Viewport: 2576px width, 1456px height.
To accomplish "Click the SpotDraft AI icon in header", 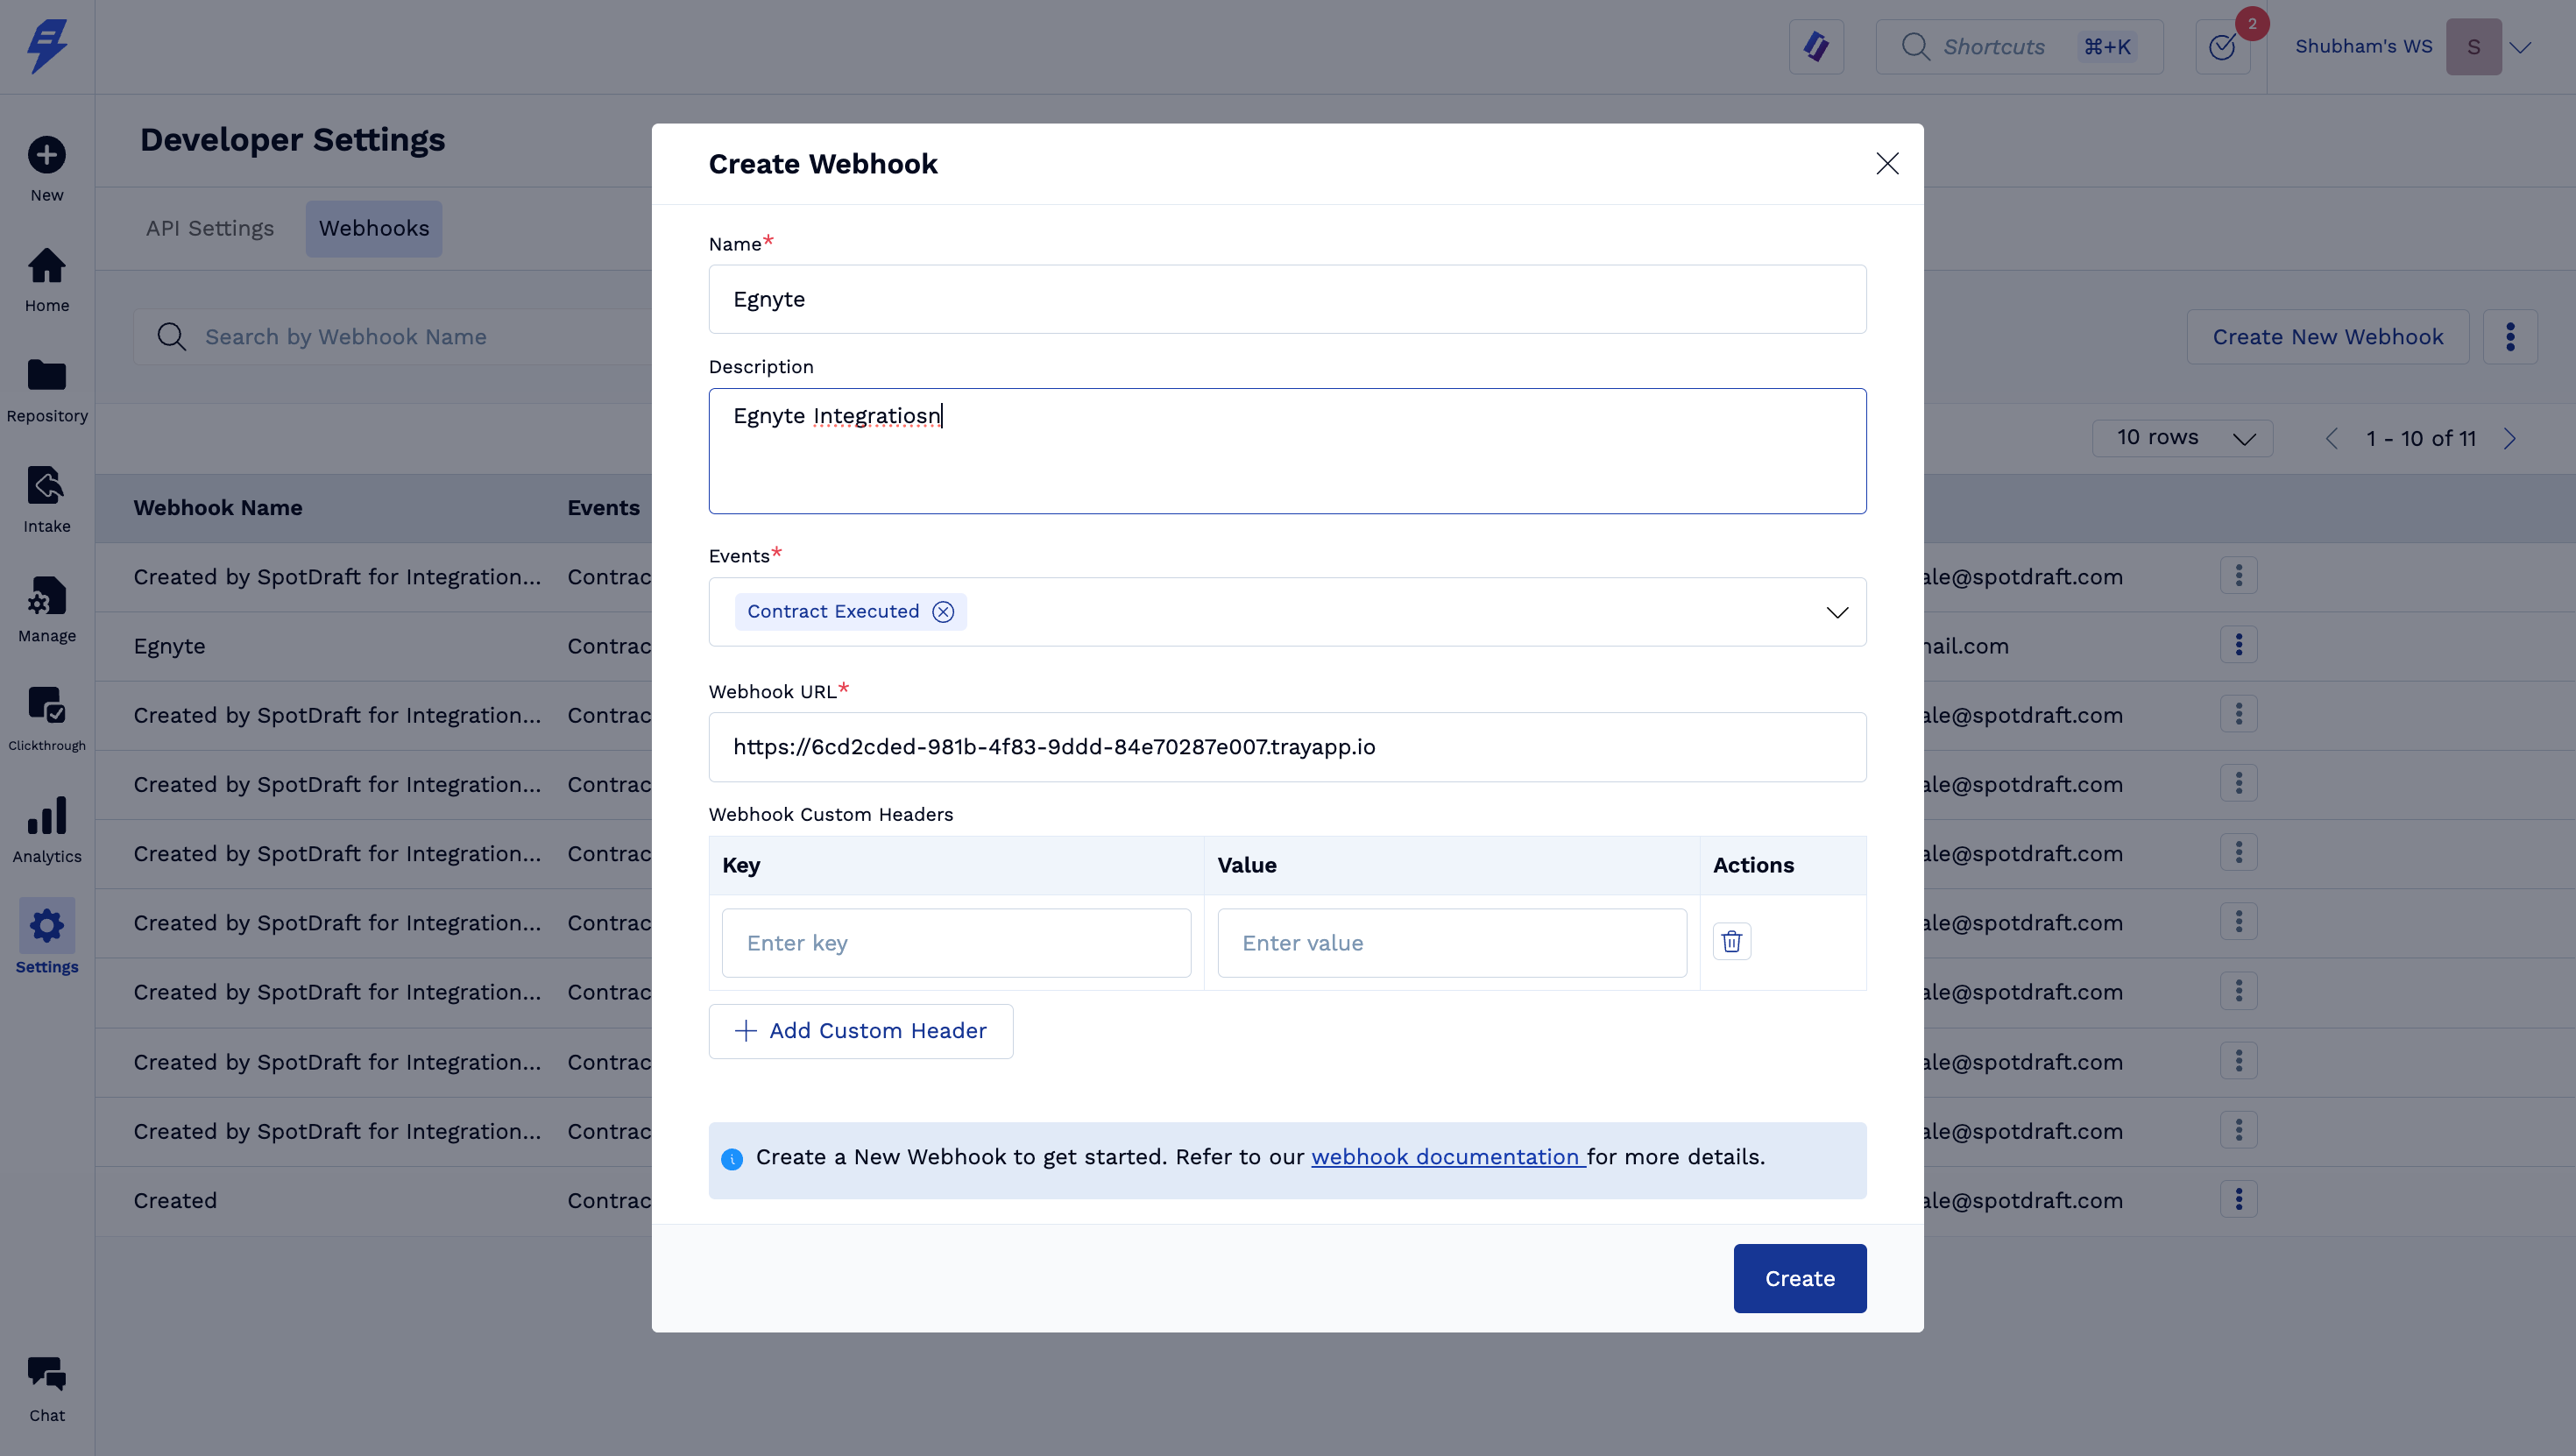I will tap(1816, 47).
